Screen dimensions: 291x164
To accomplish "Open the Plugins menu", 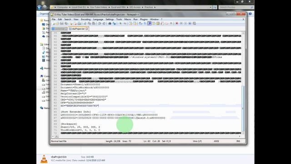I will point(144,19).
